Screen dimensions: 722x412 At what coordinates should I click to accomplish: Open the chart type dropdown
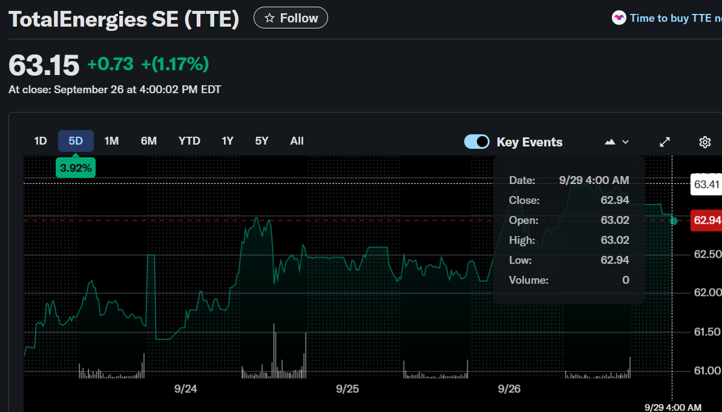coord(617,142)
